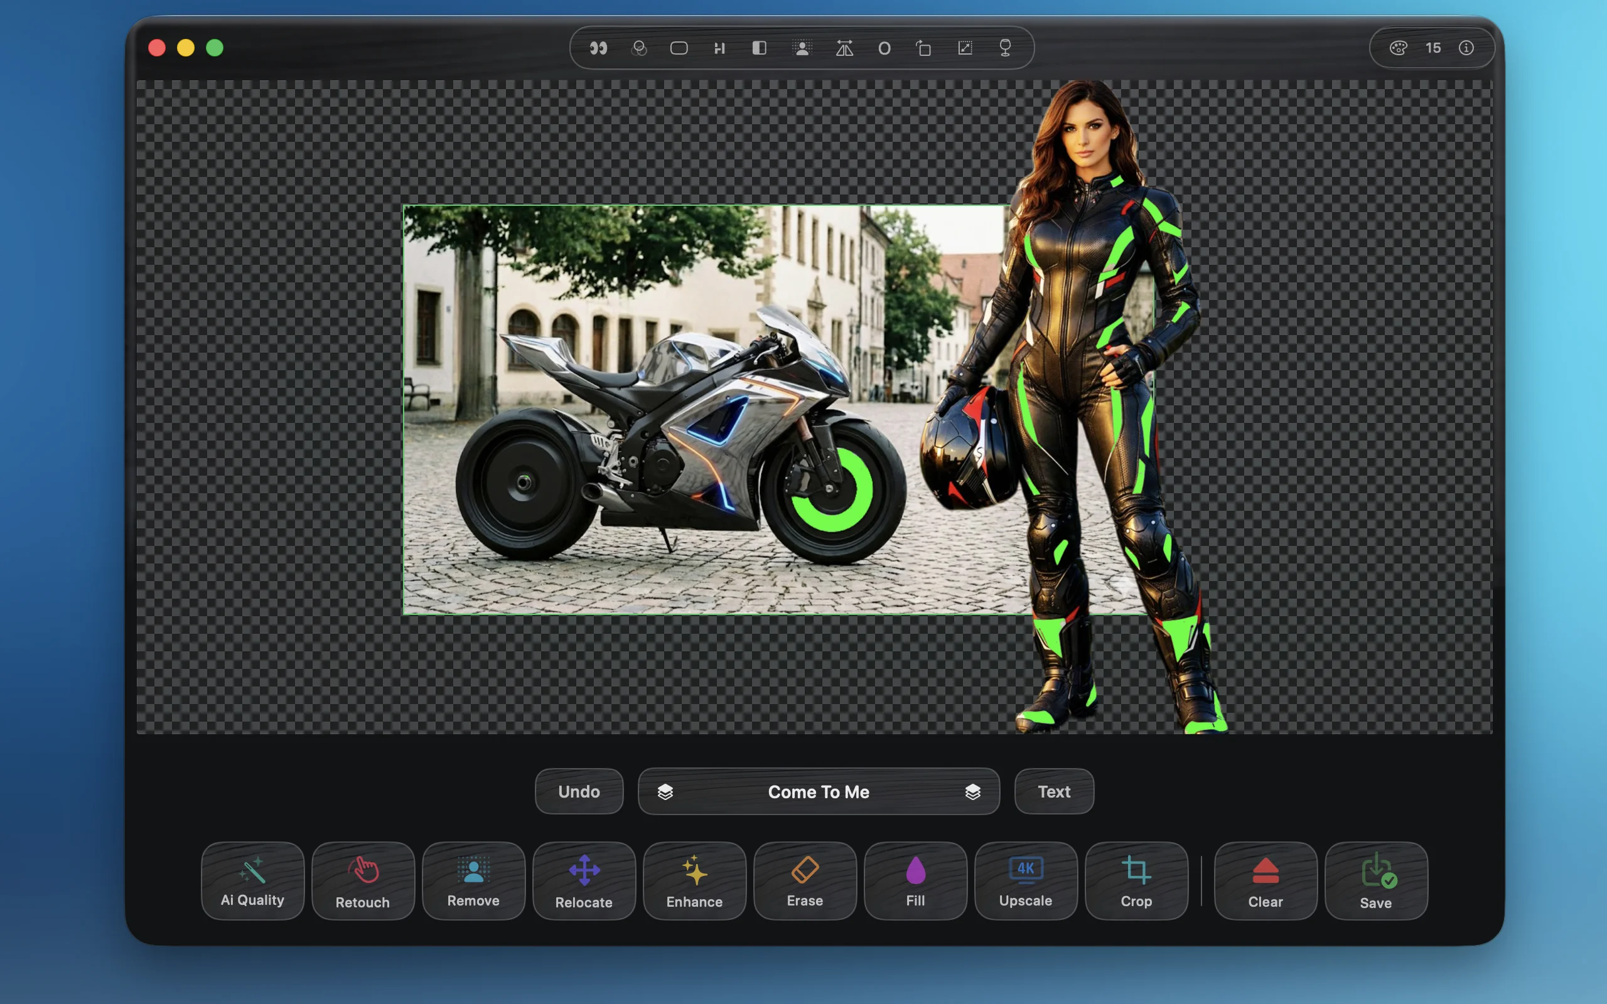
Task: Click right layers icon beside Come To Me
Action: [973, 791]
